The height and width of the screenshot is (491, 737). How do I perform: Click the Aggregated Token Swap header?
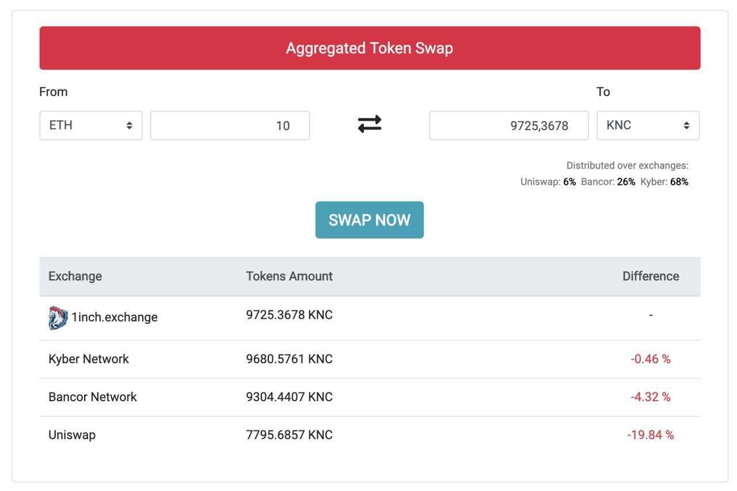click(x=370, y=48)
